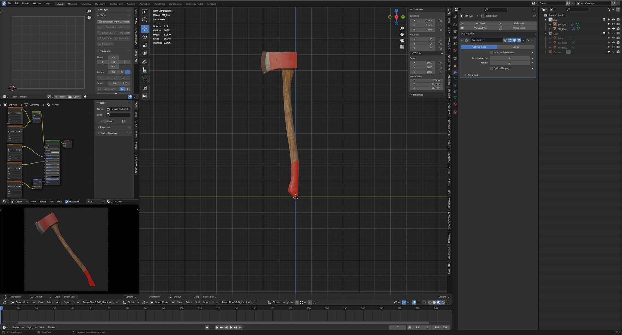622x335 pixels.
Task: Choose the Scale tool in viewport toolbar
Action: pos(145,45)
